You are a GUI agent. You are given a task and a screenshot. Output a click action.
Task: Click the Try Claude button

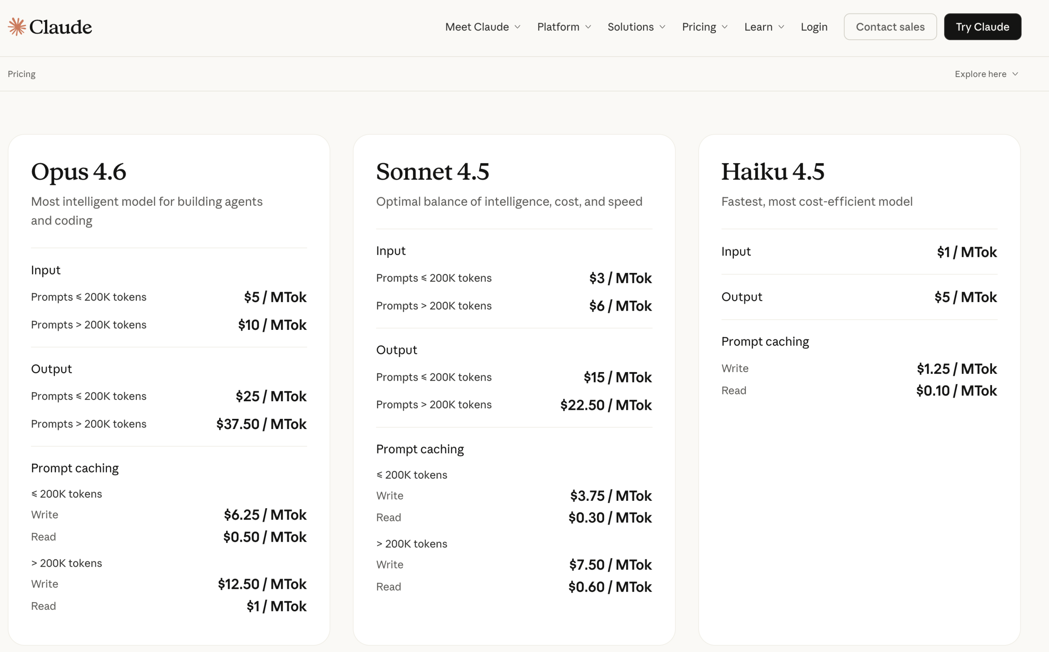(x=982, y=27)
